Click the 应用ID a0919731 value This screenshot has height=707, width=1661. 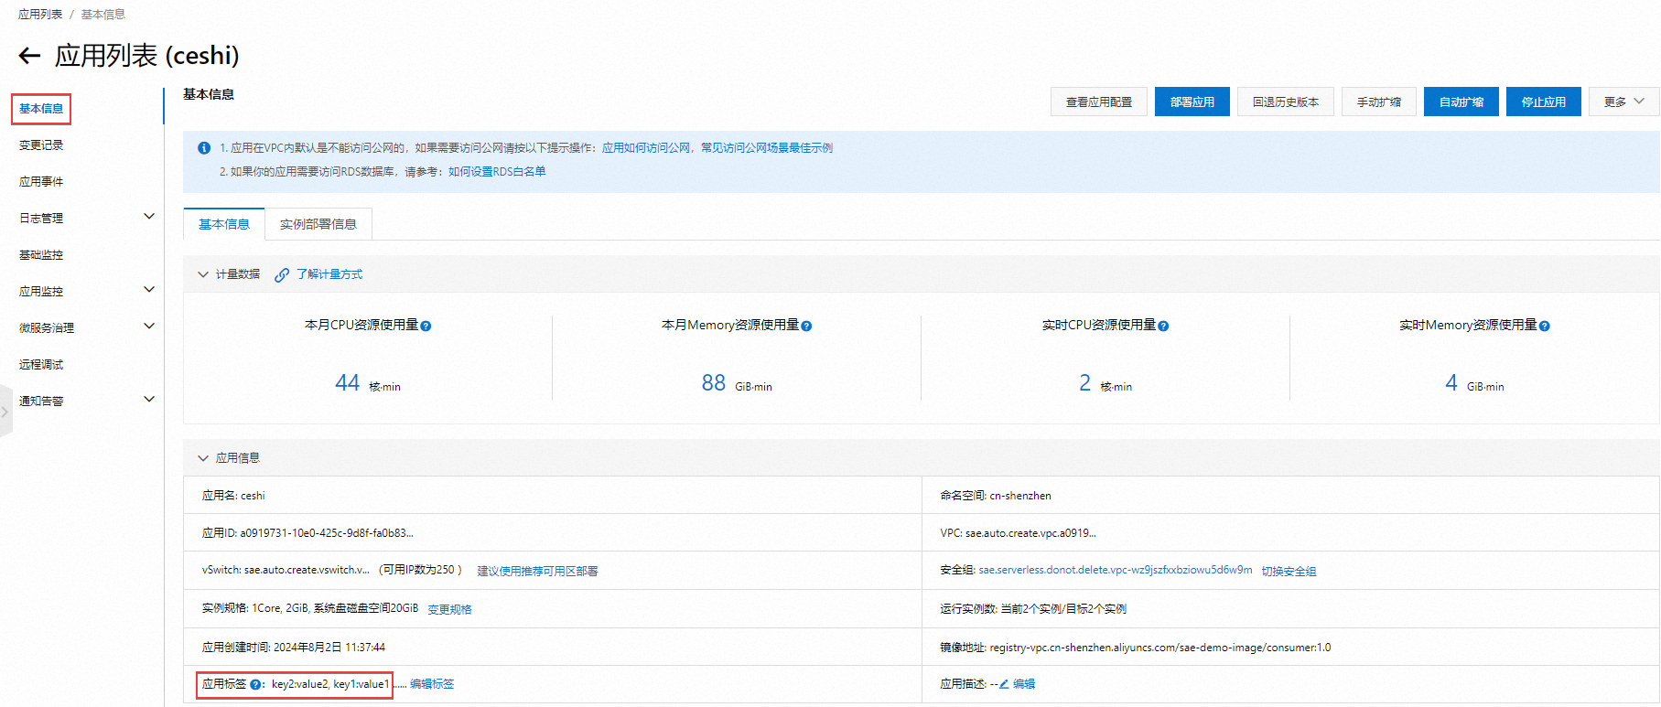click(x=327, y=533)
